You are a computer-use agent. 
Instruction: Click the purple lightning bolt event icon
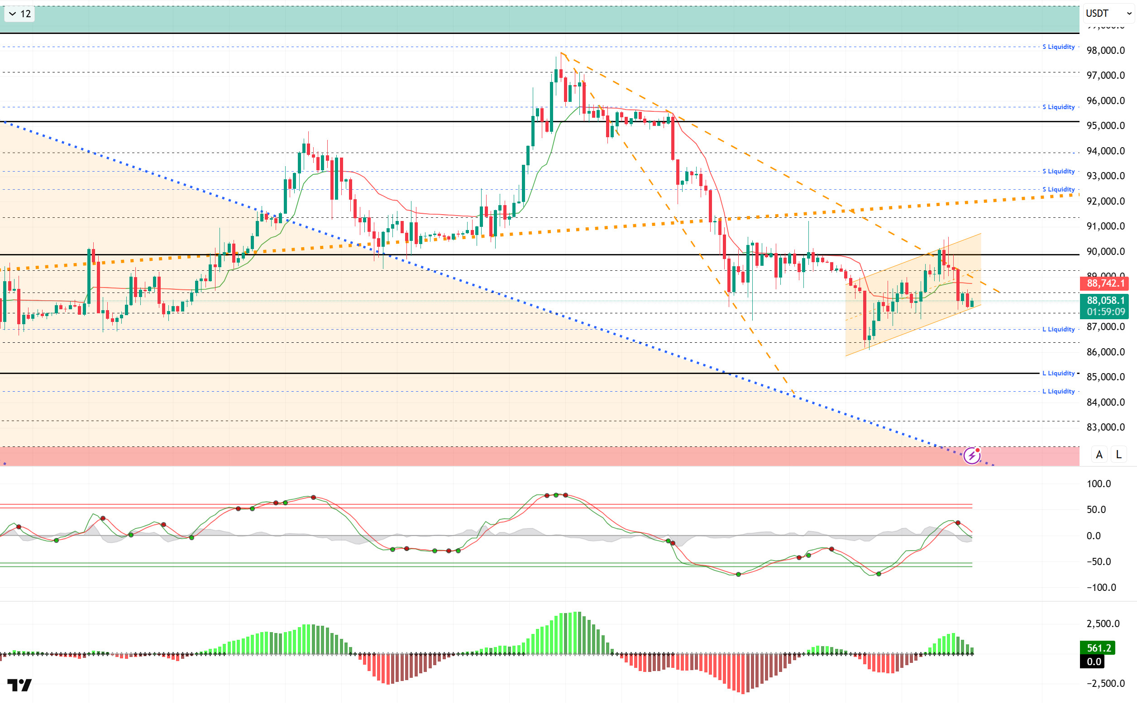point(972,456)
